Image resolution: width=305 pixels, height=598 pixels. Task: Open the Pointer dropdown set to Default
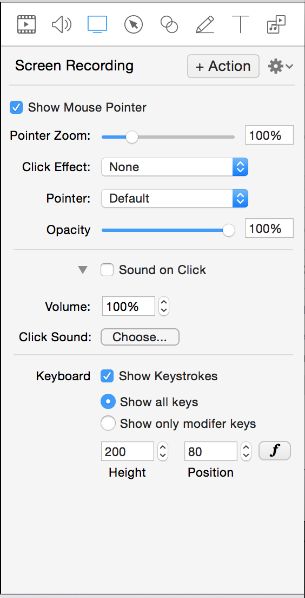175,198
